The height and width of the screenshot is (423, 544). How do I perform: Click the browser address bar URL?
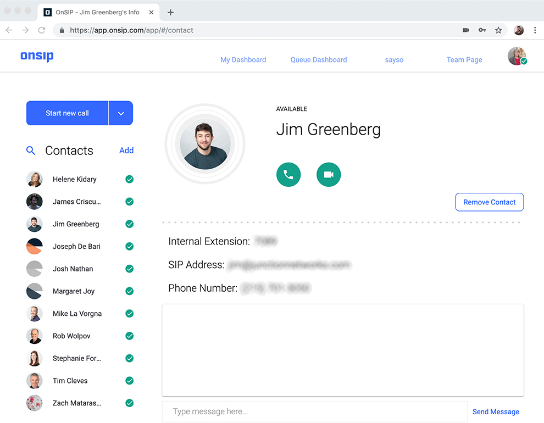point(131,30)
